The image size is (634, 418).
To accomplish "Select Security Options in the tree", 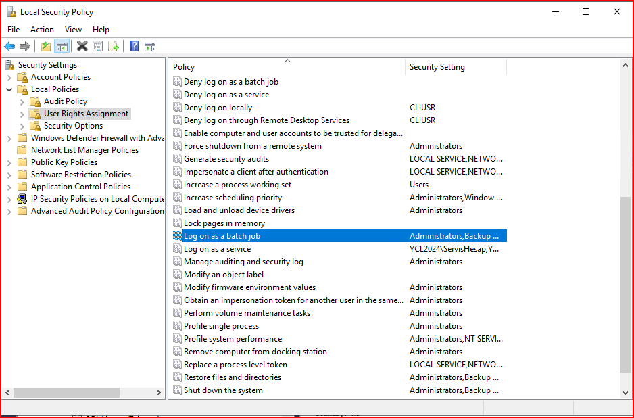I will (x=73, y=126).
